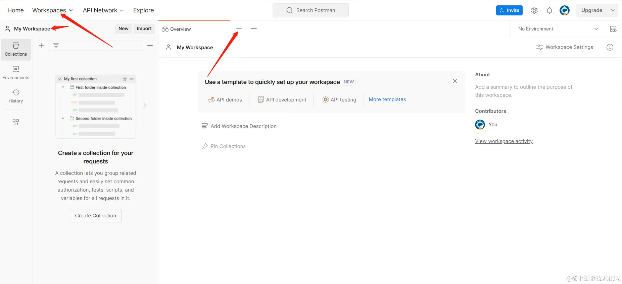The height and width of the screenshot is (284, 622).
Task: Open the sidebar three-dots options menu
Action: 150,46
